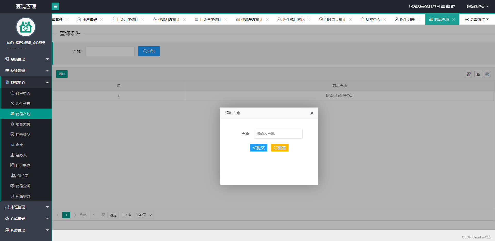495x241 pixels.
Task: Select 药品产地 in the sidebar
Action: [26, 114]
